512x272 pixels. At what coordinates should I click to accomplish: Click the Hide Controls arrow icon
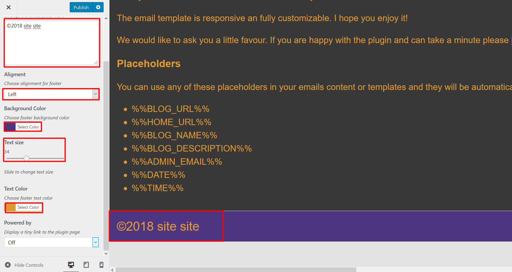tap(8, 265)
